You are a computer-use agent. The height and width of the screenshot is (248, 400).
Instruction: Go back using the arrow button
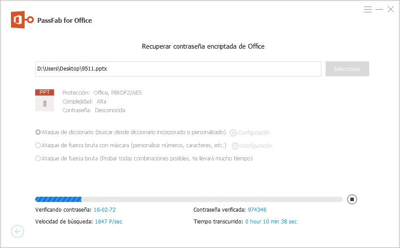click(18, 231)
